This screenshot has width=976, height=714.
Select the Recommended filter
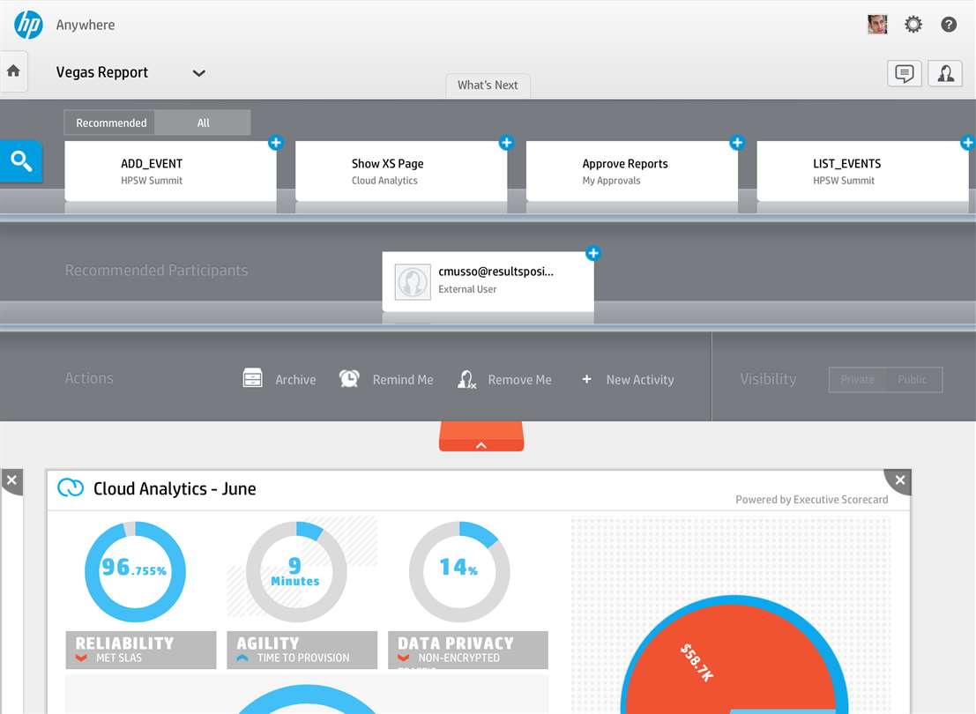click(111, 123)
